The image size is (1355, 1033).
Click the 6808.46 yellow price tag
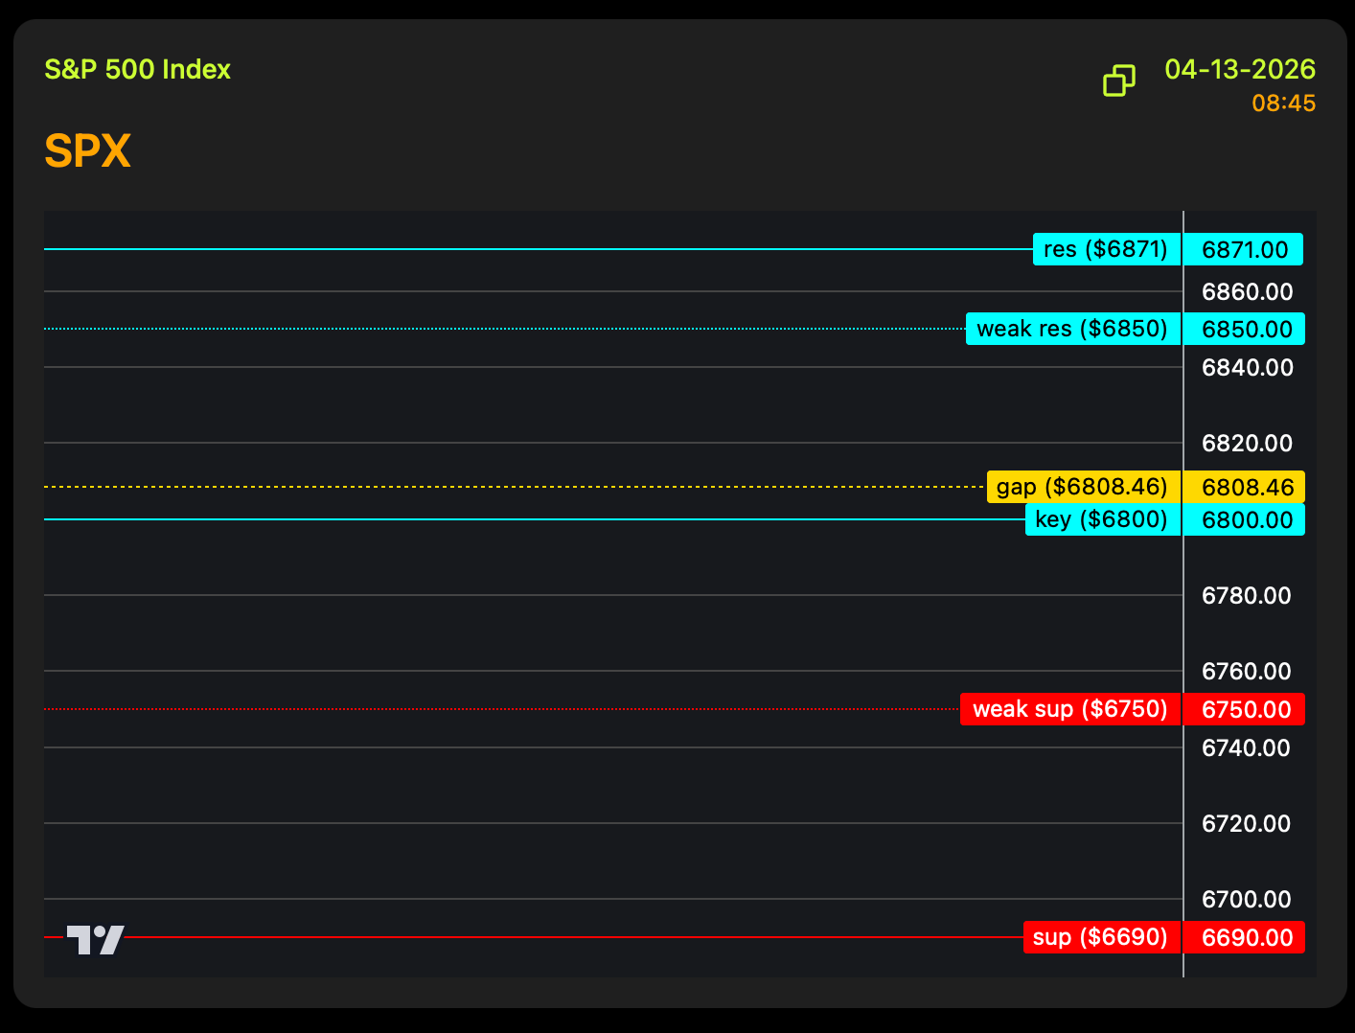coord(1244,487)
